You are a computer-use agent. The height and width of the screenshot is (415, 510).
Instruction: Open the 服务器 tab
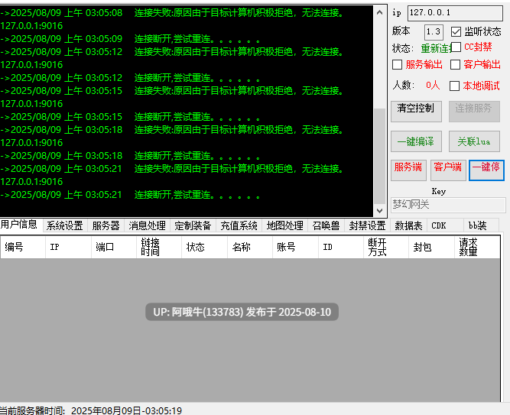(106, 225)
